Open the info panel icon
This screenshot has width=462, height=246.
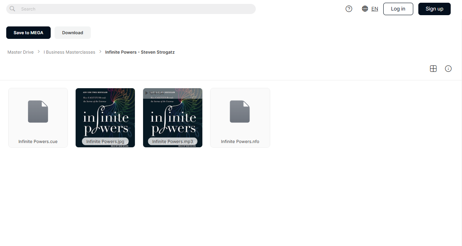(x=448, y=69)
